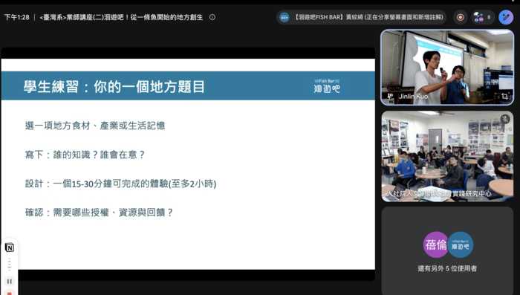Click the muted microphone icon on classroom tile

504,119
